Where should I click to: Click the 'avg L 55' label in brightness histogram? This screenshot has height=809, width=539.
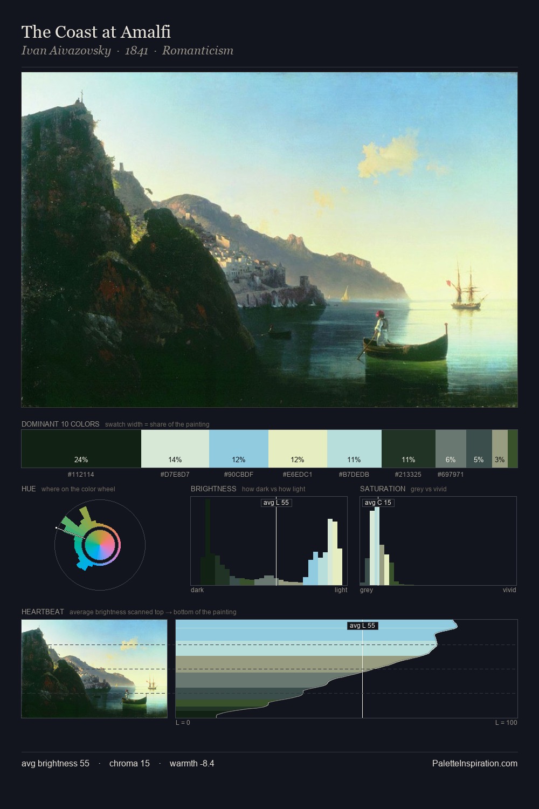tap(277, 503)
